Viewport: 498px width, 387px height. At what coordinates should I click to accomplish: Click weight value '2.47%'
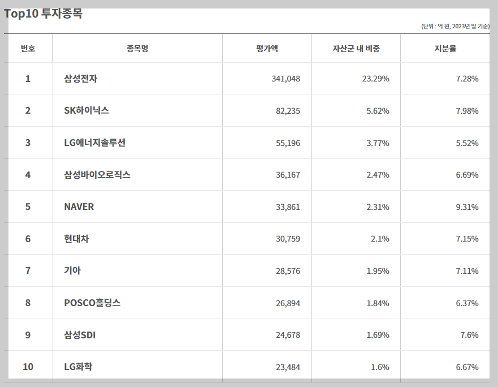point(378,175)
